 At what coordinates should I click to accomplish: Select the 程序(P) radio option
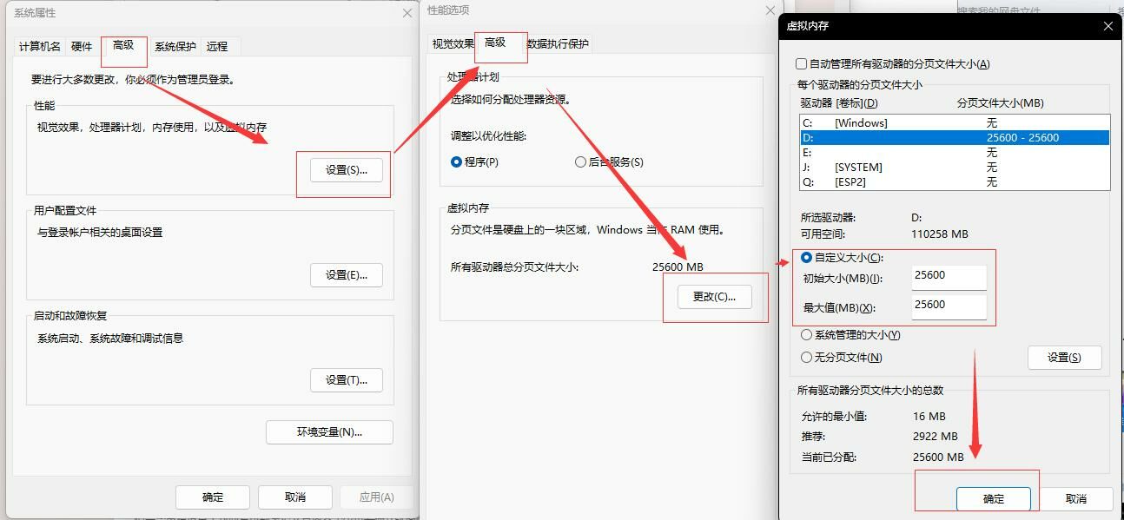click(x=457, y=162)
